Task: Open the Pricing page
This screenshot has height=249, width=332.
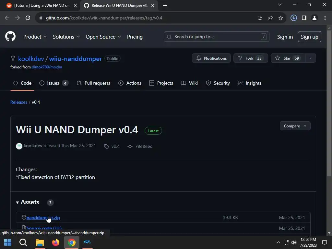Action: [135, 37]
